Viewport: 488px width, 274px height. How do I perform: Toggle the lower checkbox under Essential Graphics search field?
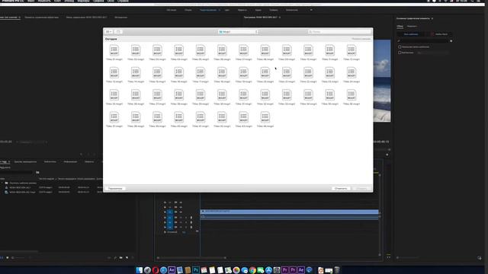pyautogui.click(x=400, y=53)
